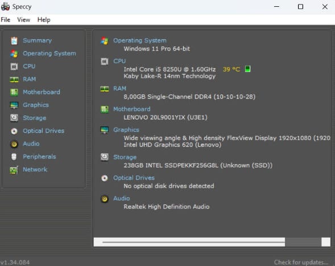Click the Operating System heading link in summary
The image size is (335, 266).
click(x=140, y=40)
